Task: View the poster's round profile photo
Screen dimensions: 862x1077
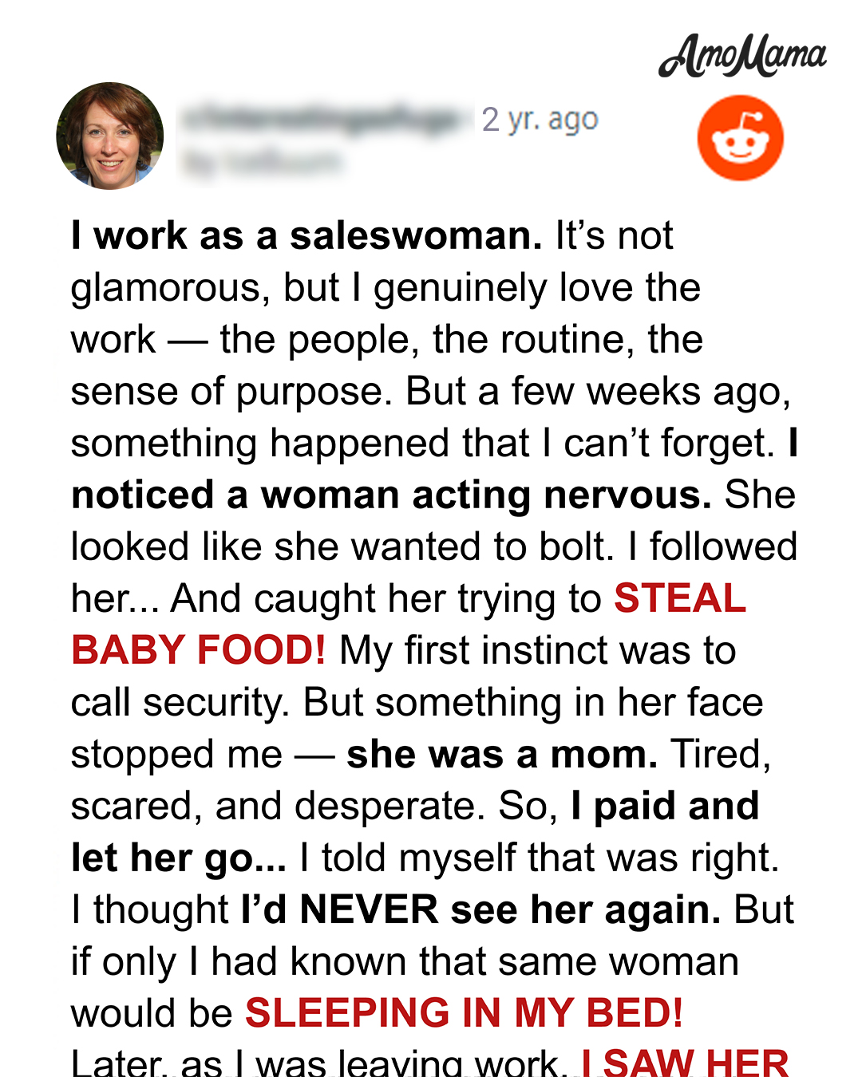Action: coord(110,136)
